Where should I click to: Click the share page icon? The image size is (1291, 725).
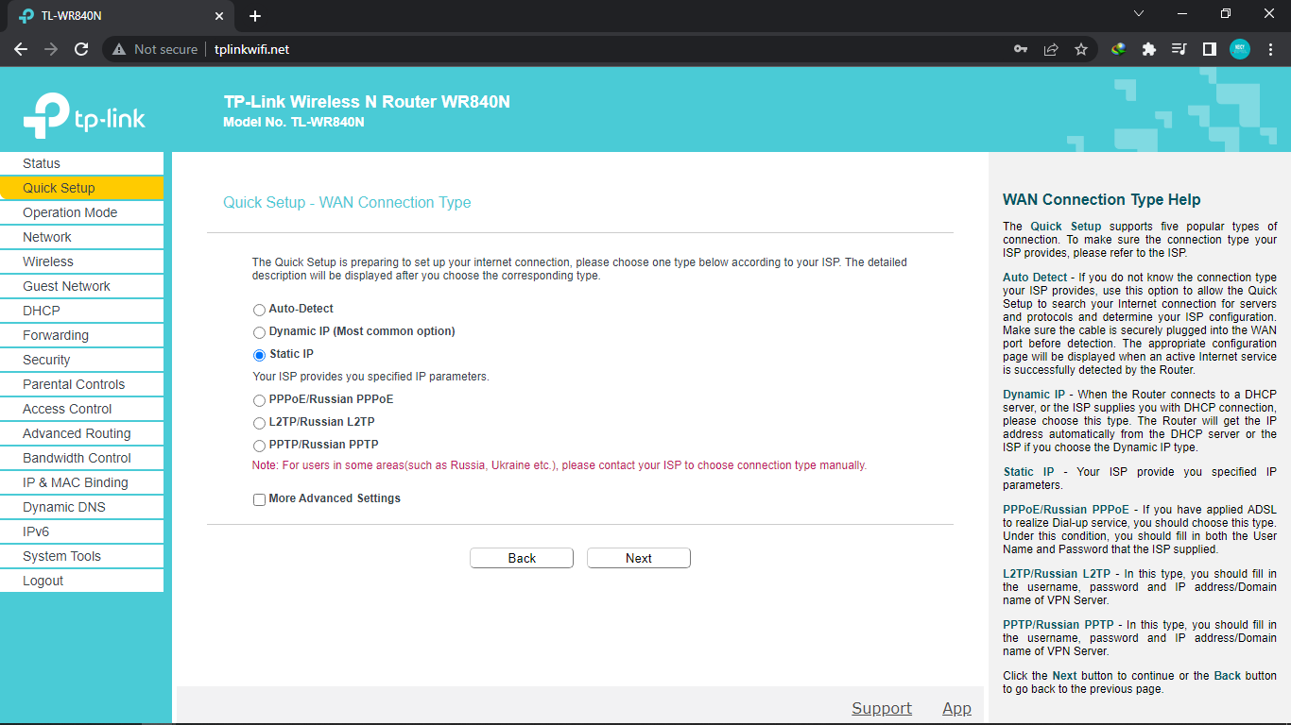(x=1051, y=49)
